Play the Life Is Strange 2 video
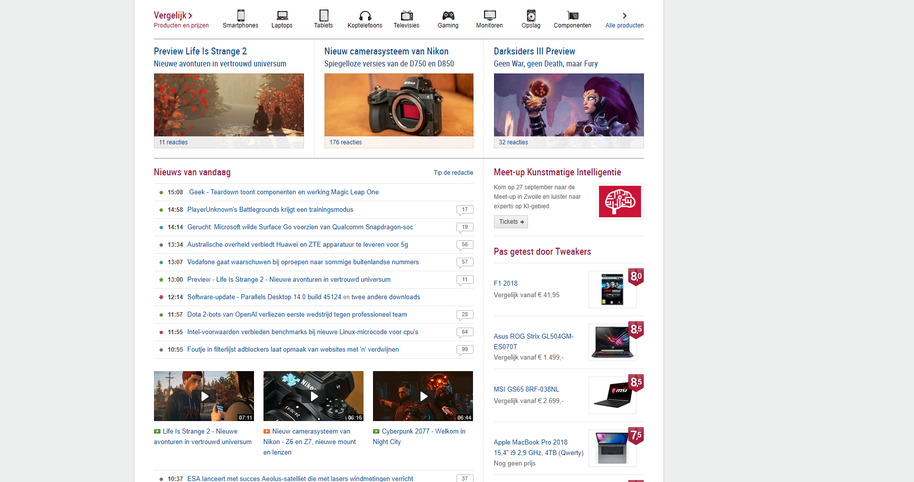Screen dimensions: 914x482 pos(204,396)
